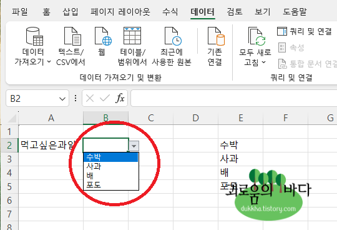Click cell E2 containing 수박
The image size is (337, 230).
tap(240, 146)
